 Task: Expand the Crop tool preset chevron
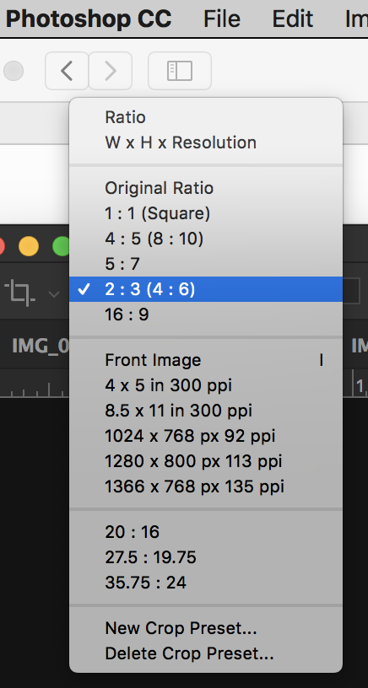tap(53, 294)
